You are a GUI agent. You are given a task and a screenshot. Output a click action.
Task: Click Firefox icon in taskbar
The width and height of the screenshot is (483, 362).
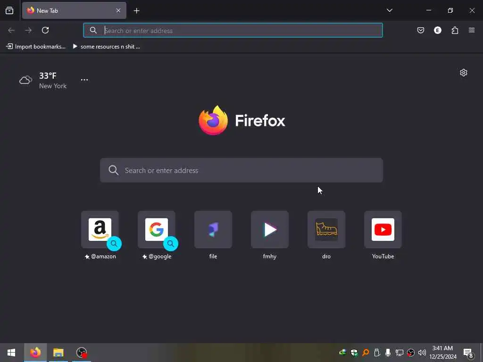35,353
